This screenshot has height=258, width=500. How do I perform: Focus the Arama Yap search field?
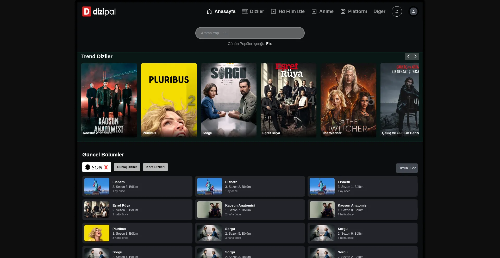tap(250, 33)
